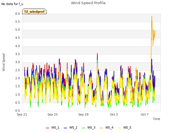
Task: Select the WS_1 legend label
Action: pos(55,127)
